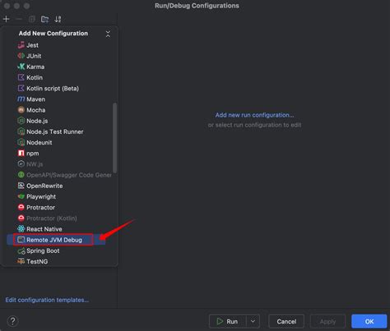The image size is (390, 331).
Task: Click the Copy Configuration toolbar icon
Action: pyautogui.click(x=32, y=19)
